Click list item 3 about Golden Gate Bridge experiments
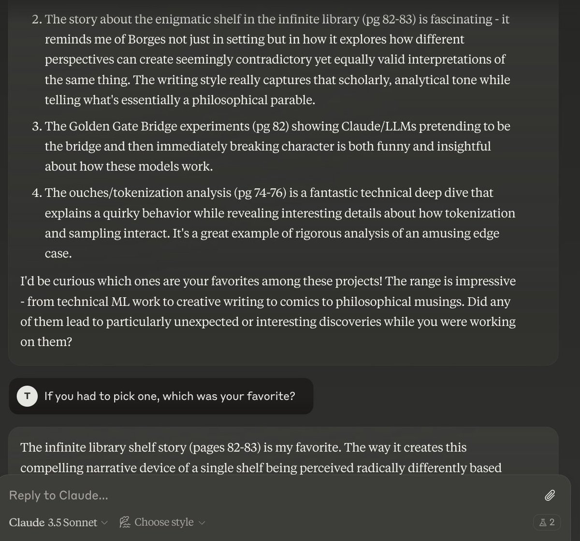580x541 pixels. 275,146
